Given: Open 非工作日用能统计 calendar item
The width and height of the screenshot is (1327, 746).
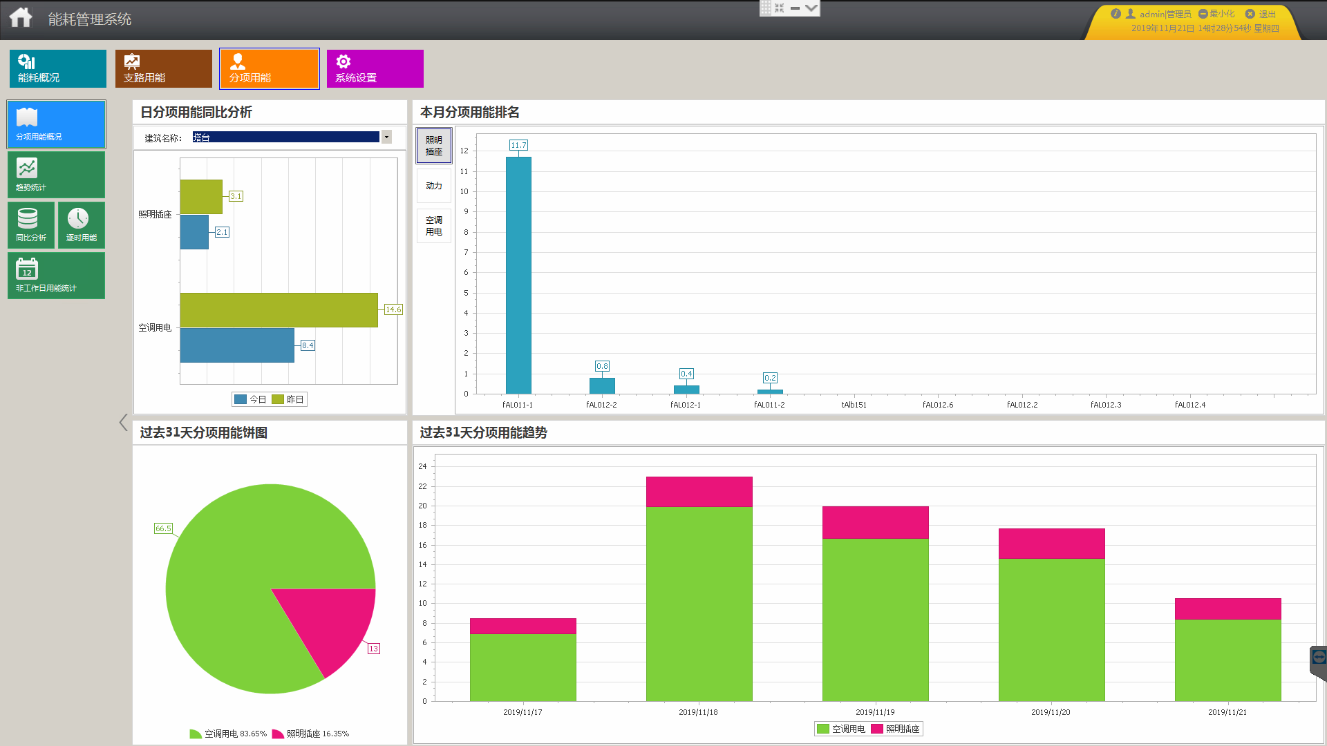Looking at the screenshot, I should [56, 276].
